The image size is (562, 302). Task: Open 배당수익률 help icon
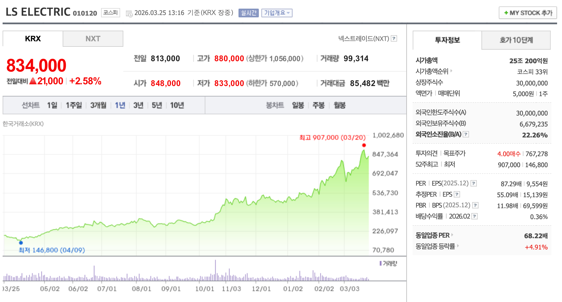click(x=474, y=216)
